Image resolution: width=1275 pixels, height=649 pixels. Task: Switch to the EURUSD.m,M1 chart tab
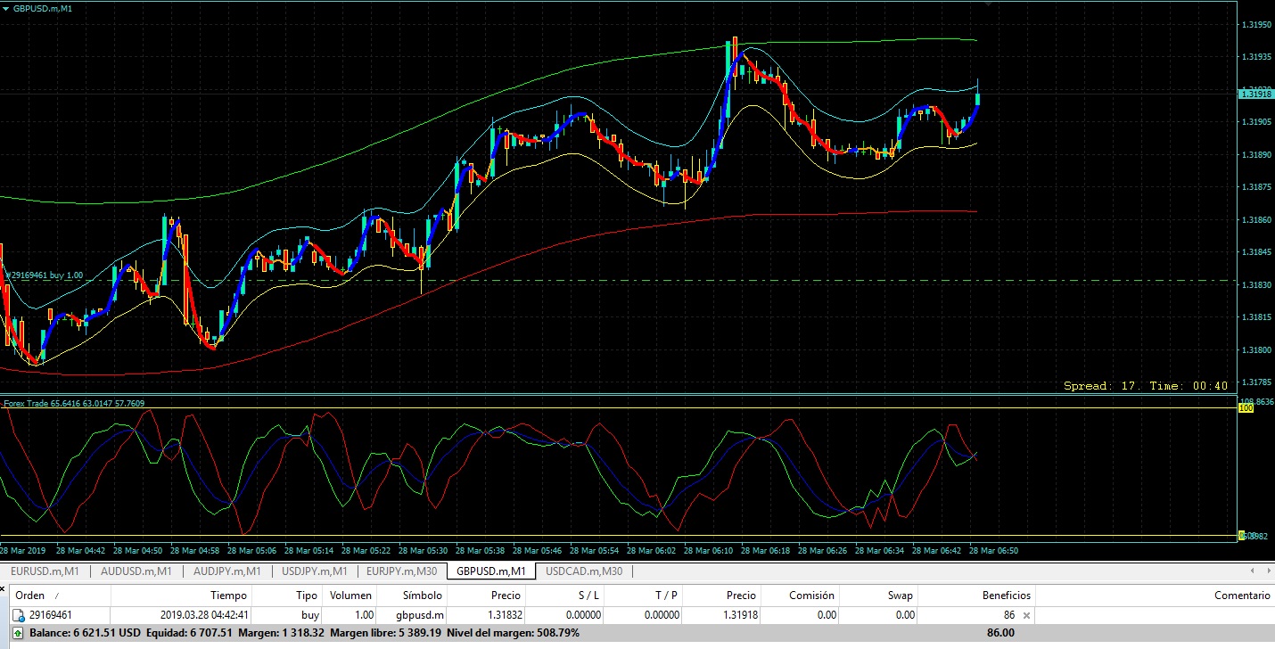coord(45,571)
